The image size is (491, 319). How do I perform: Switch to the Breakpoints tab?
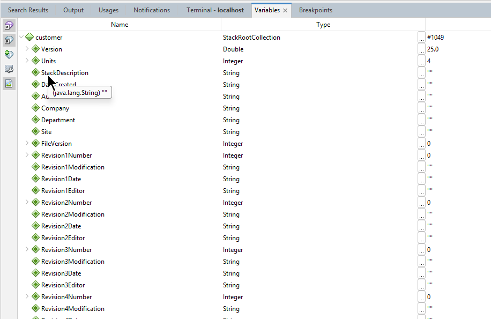coord(315,10)
